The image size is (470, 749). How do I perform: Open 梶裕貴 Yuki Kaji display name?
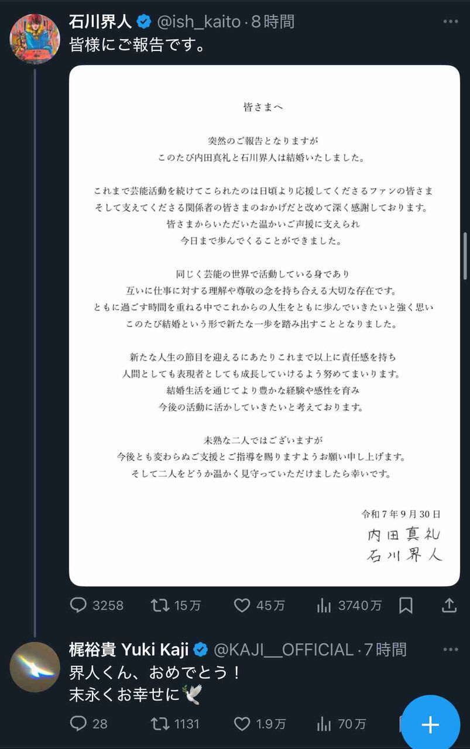(129, 650)
